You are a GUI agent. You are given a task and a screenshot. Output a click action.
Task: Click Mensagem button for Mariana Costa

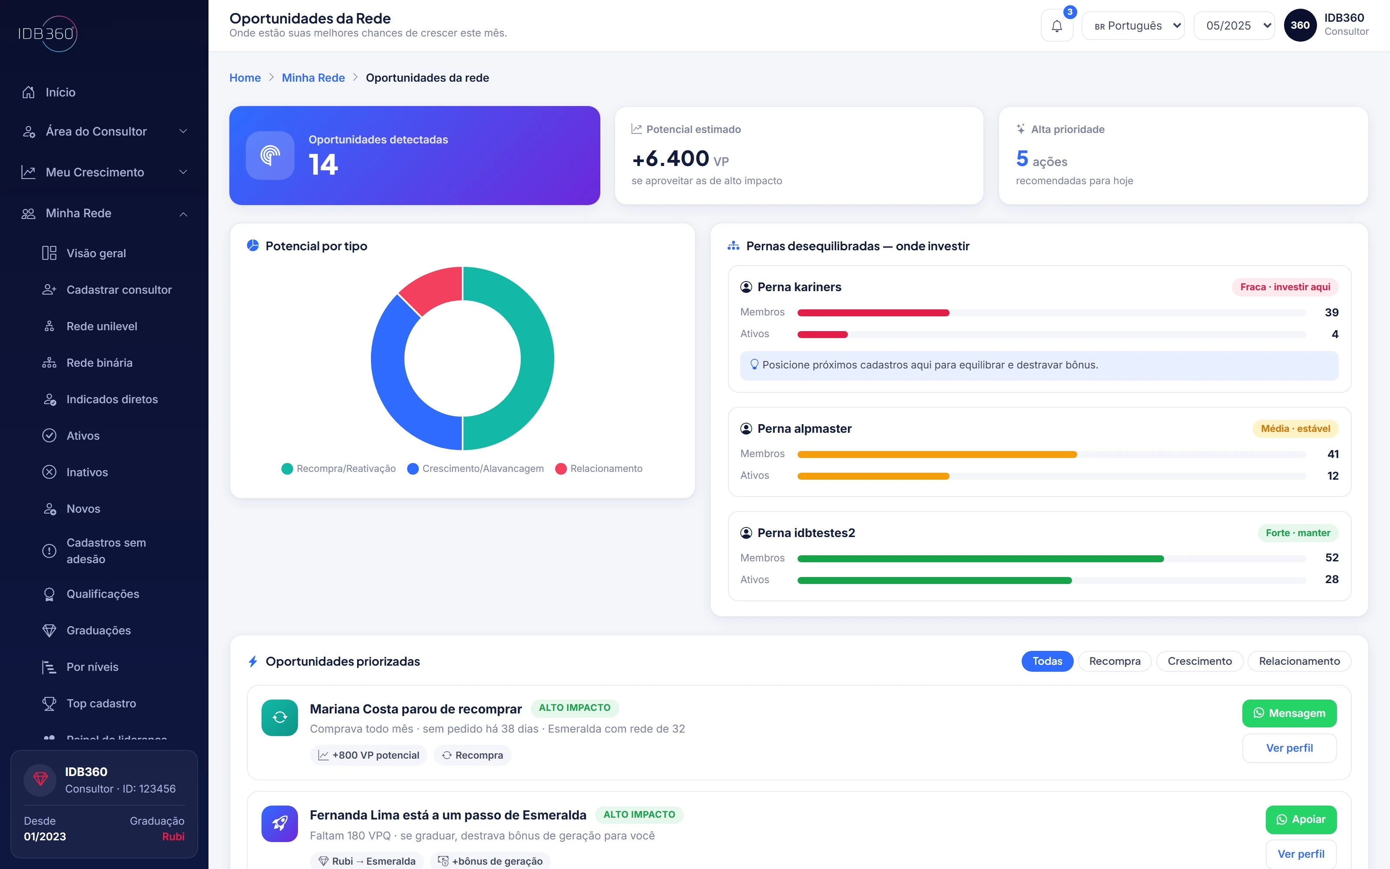pos(1289,713)
